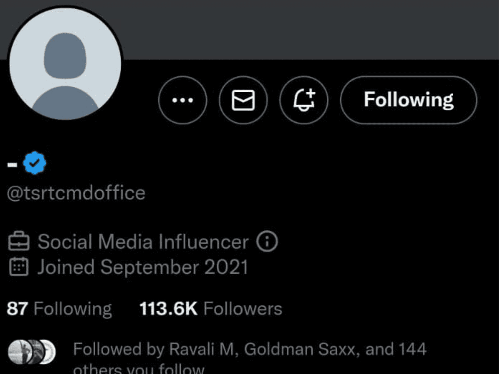View the 113.6K Followers list
Image resolution: width=499 pixels, height=374 pixels.
coord(210,309)
